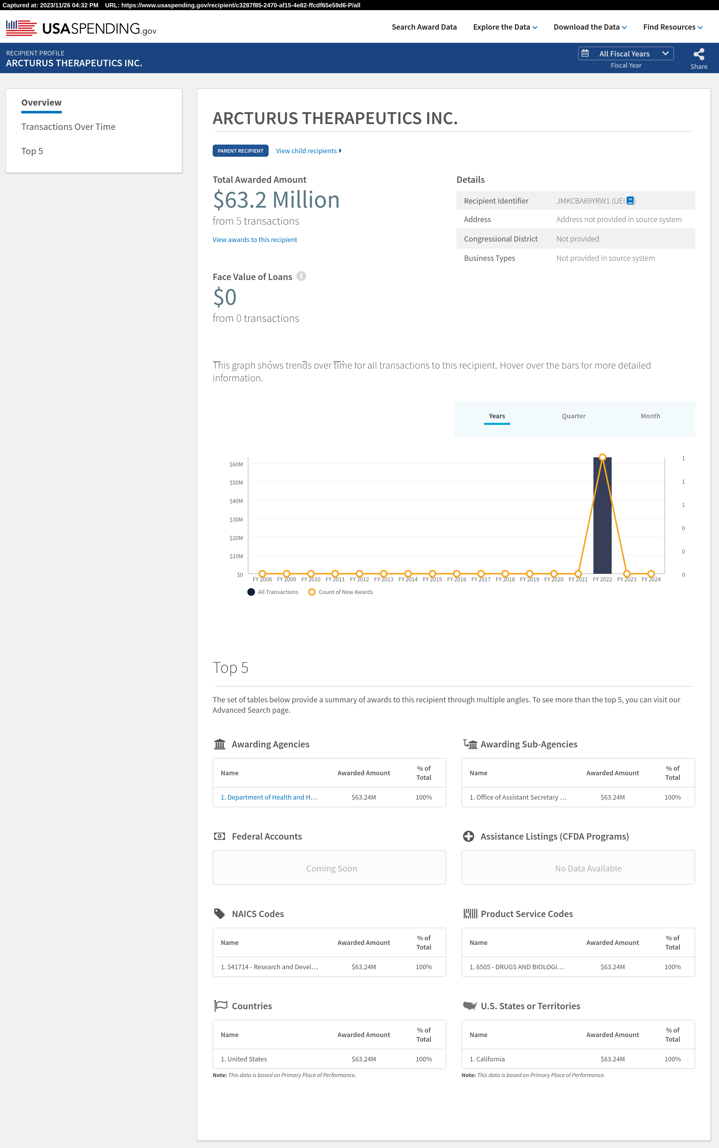Click the USAspending.gov logo
Screen dimensions: 719x1148
point(81,28)
